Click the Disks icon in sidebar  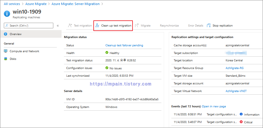[x=6, y=59]
